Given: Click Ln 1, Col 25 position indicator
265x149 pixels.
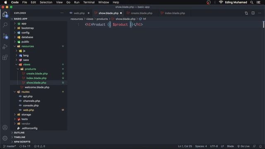Looking at the screenshot, I should pyautogui.click(x=185, y=146).
